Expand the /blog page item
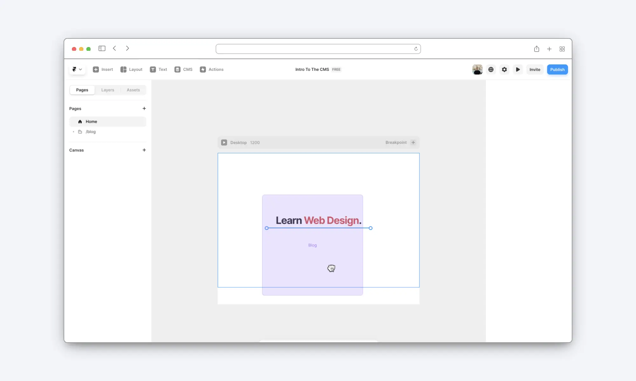 [73, 131]
